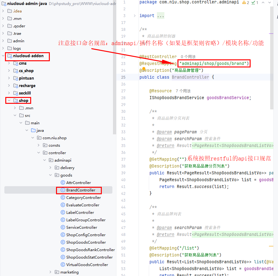
Task: Click the AttrController class icon
Action: click(x=63, y=183)
